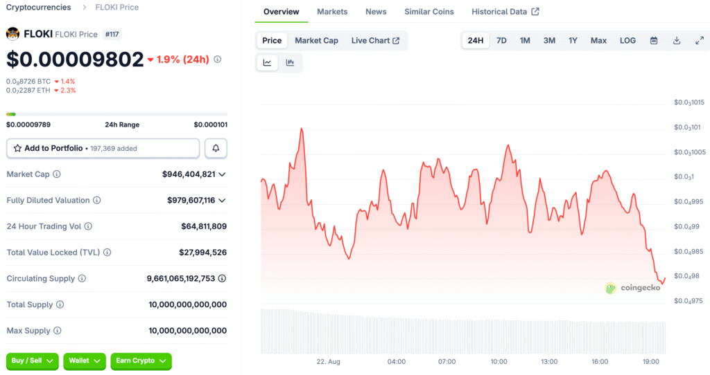Image resolution: width=710 pixels, height=375 pixels.
Task: Click the FLOKI coin logo icon
Action: tap(12, 34)
